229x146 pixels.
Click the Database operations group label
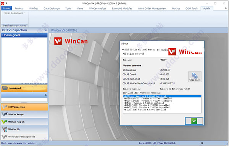tap(15, 26)
